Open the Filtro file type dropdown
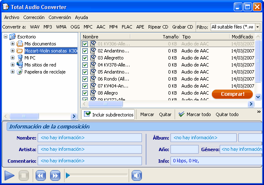 coord(258,27)
